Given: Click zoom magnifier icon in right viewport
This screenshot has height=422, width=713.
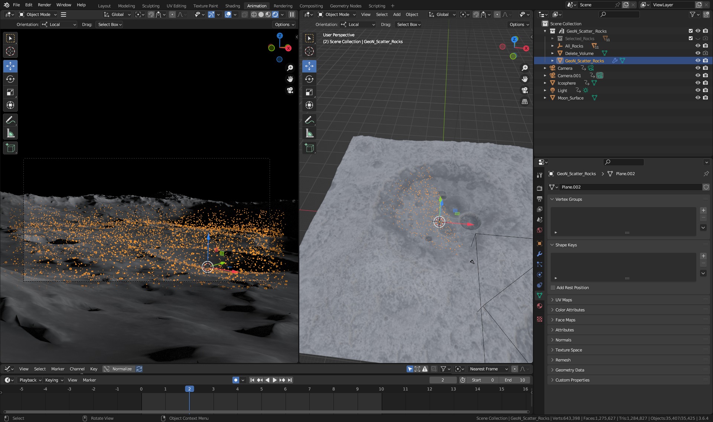Looking at the screenshot, I should point(525,68).
